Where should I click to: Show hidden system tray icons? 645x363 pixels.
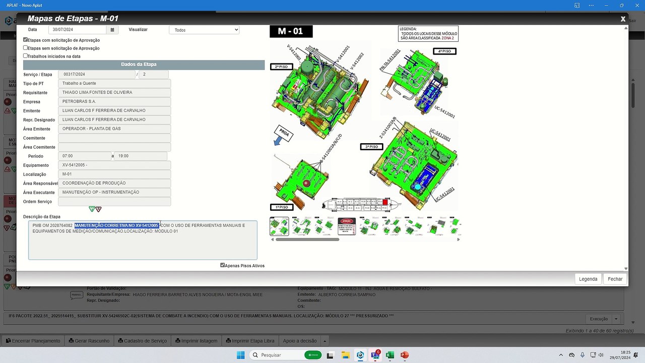coord(561,355)
